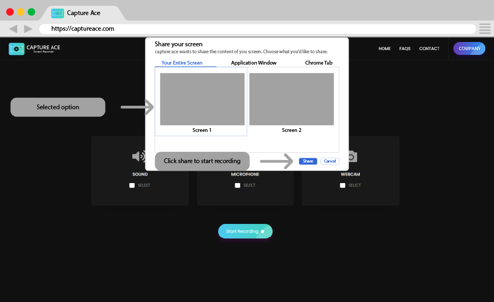Click the COMPANY button

click(469, 48)
